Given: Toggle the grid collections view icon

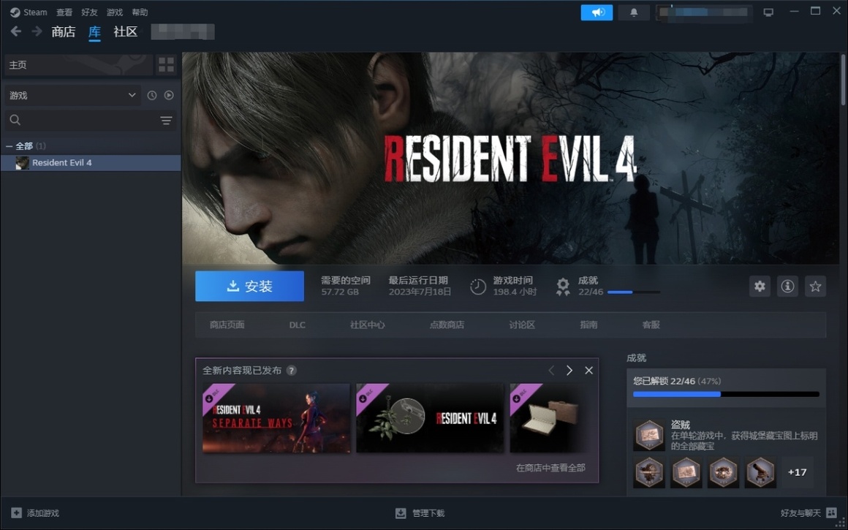Looking at the screenshot, I should (x=167, y=65).
